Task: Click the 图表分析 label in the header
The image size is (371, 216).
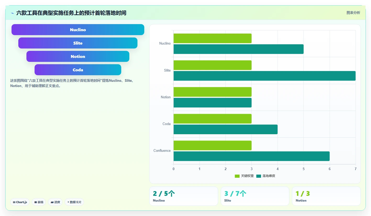Action: pyautogui.click(x=353, y=13)
